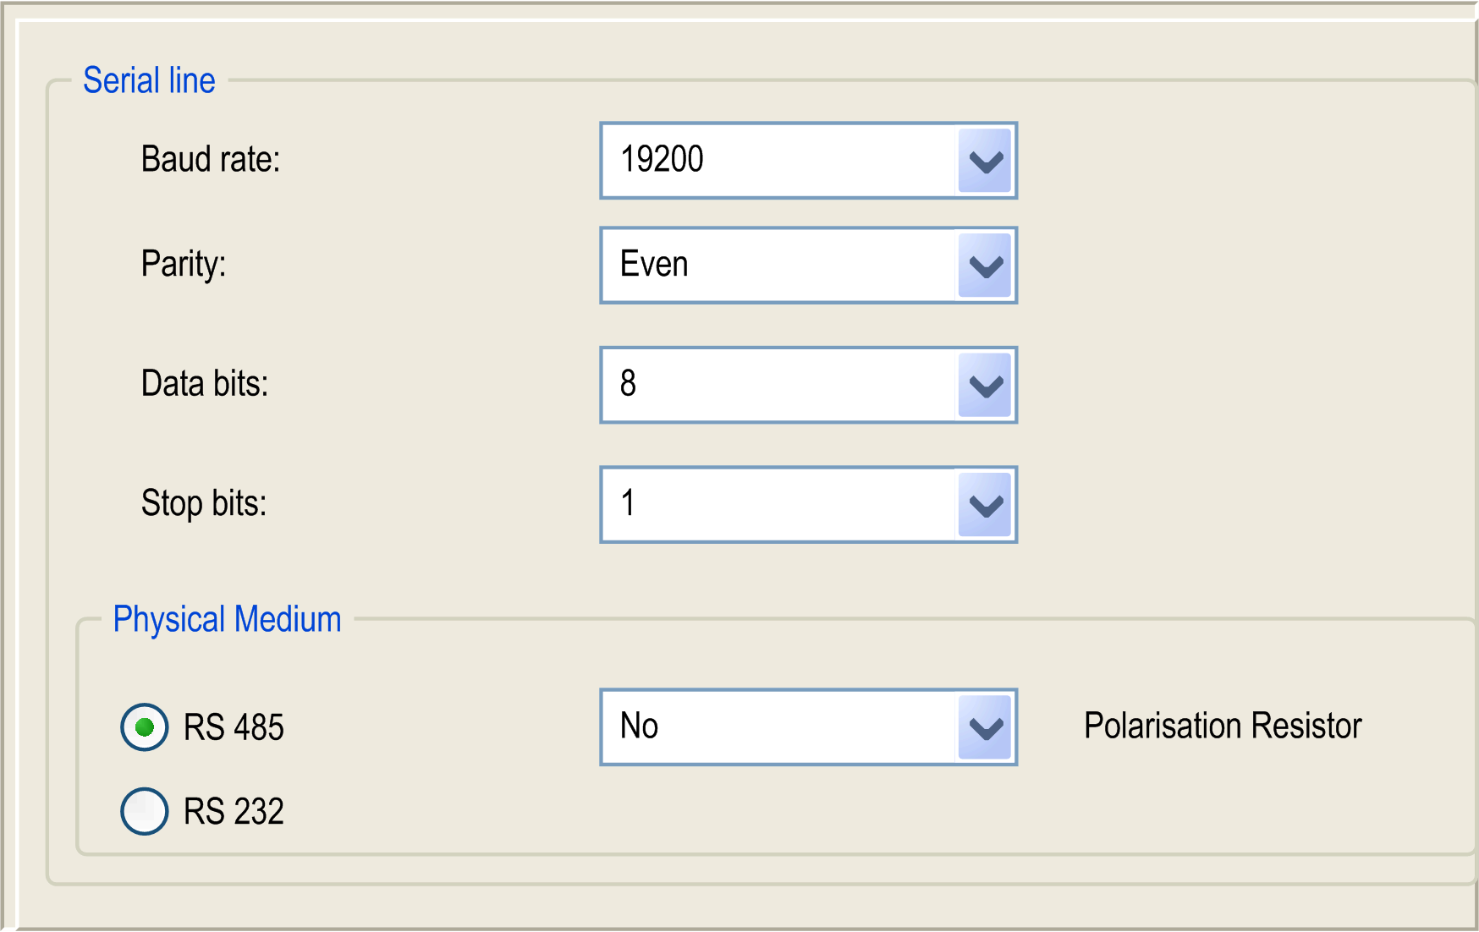Click the Stop bits label
Viewport: 1479px width, 932px height.
coord(204,504)
